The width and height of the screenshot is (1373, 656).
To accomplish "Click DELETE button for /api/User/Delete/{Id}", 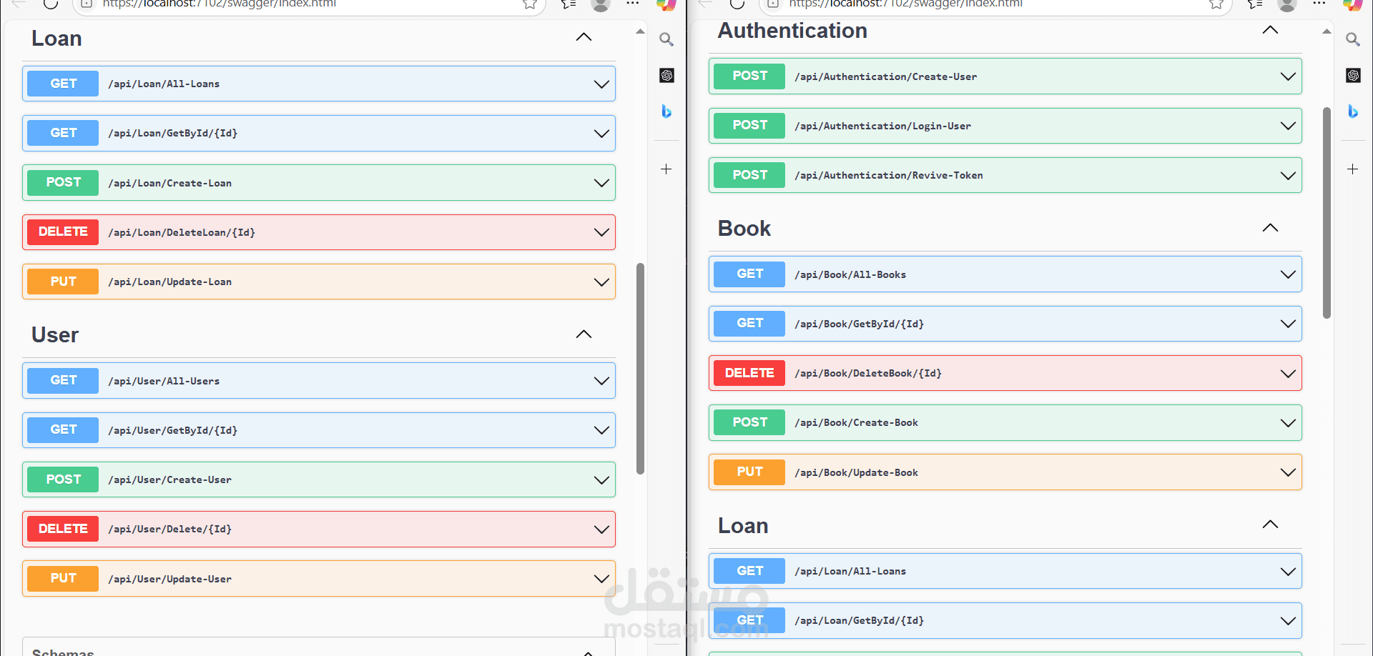I will (63, 529).
